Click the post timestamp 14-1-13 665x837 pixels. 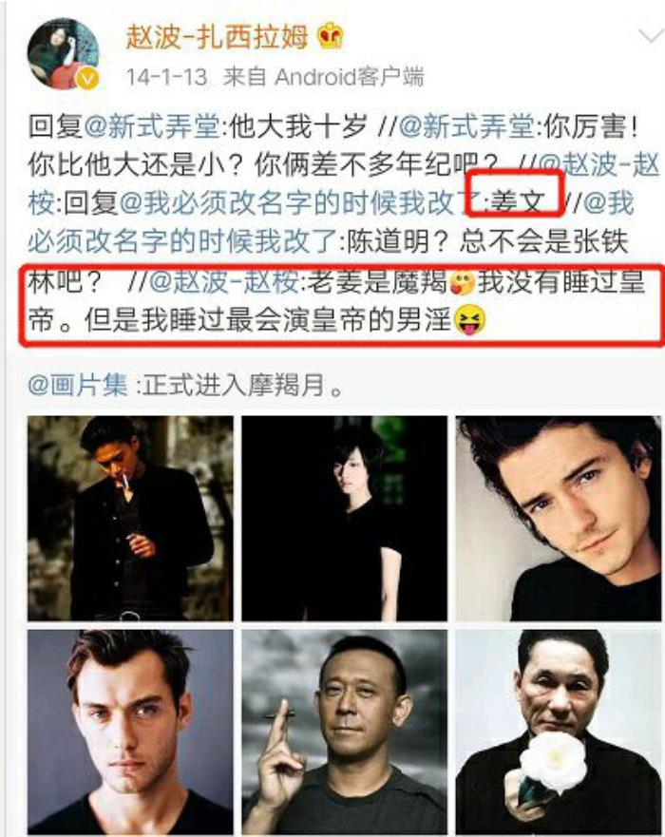166,77
